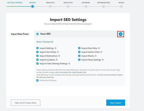The width and height of the screenshot is (144, 111).
Task: Open tooltip icon for Import Redirections
Action: (x=59, y=56)
